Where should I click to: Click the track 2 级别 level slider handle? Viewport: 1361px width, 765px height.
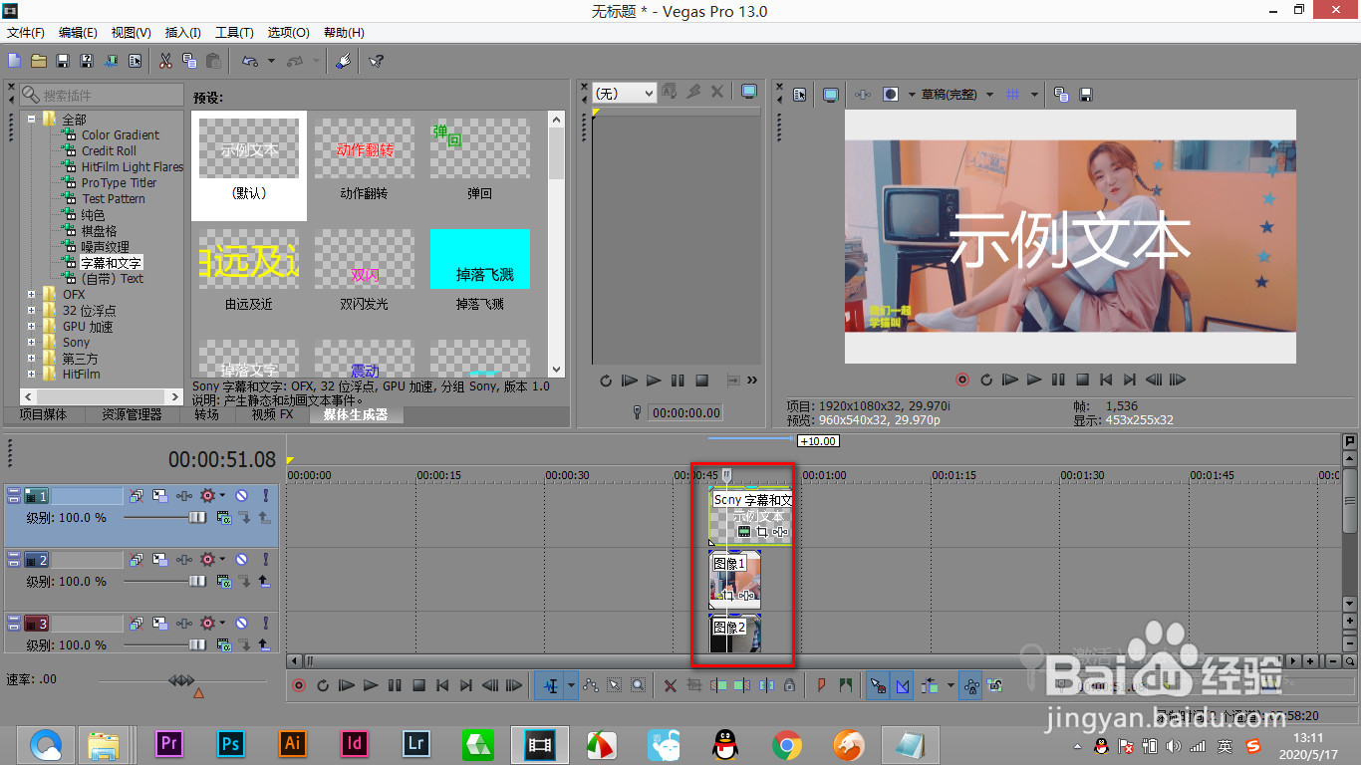coord(197,582)
